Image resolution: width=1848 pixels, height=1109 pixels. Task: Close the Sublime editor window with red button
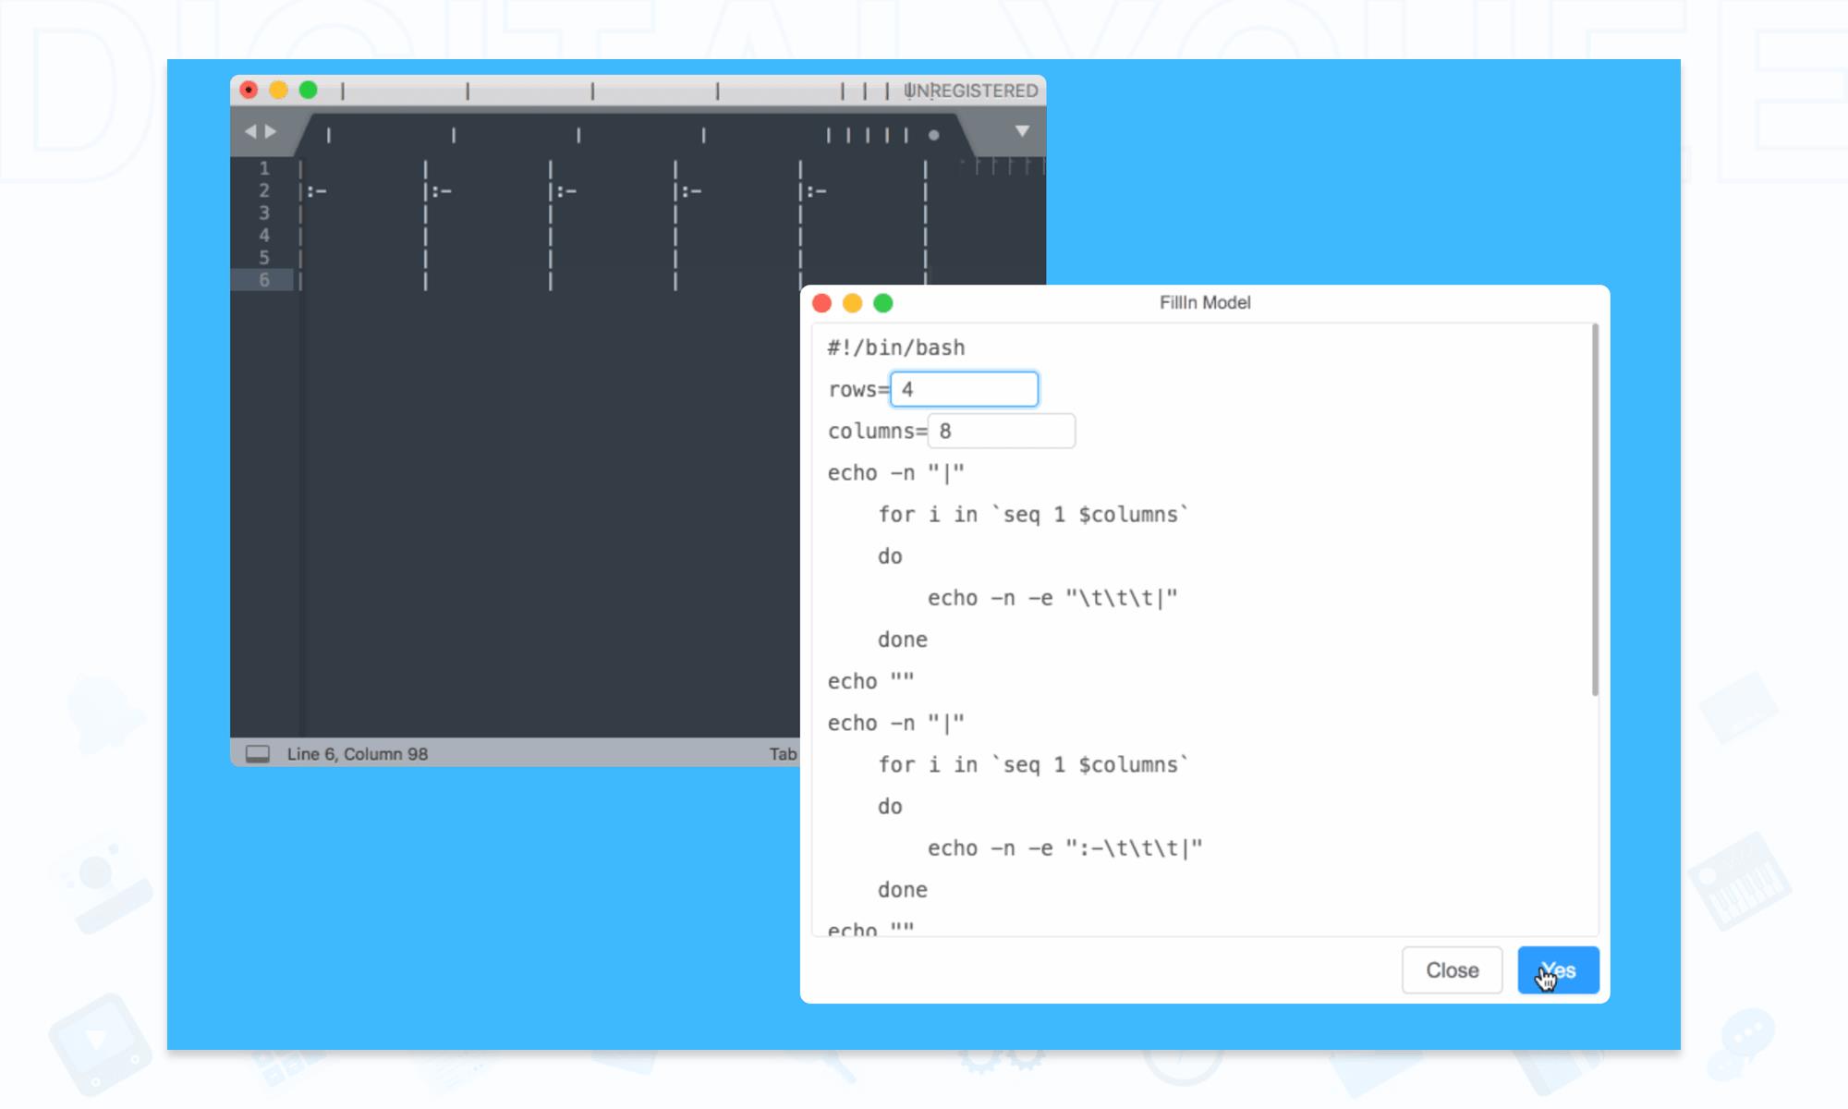click(x=249, y=90)
